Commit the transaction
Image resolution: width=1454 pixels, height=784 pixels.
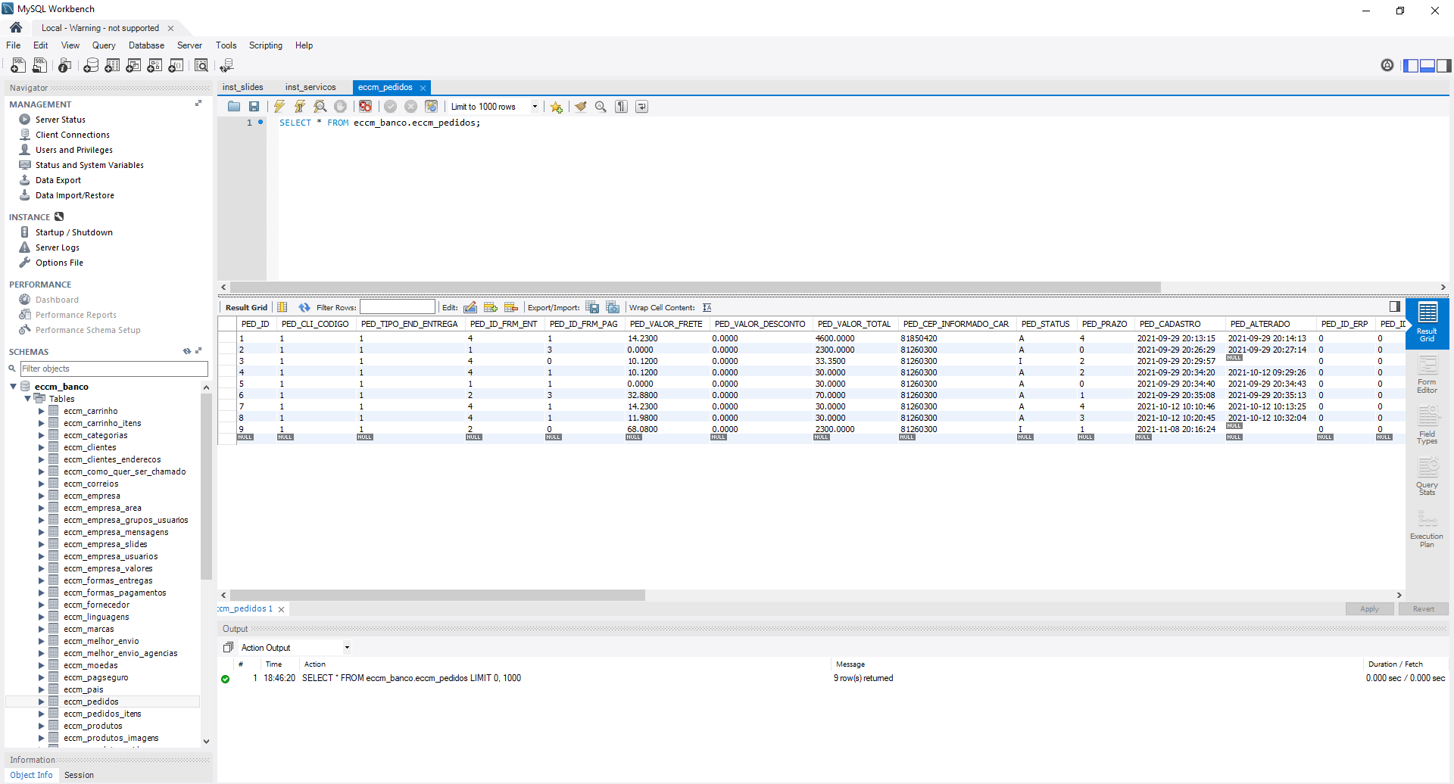pyautogui.click(x=391, y=107)
